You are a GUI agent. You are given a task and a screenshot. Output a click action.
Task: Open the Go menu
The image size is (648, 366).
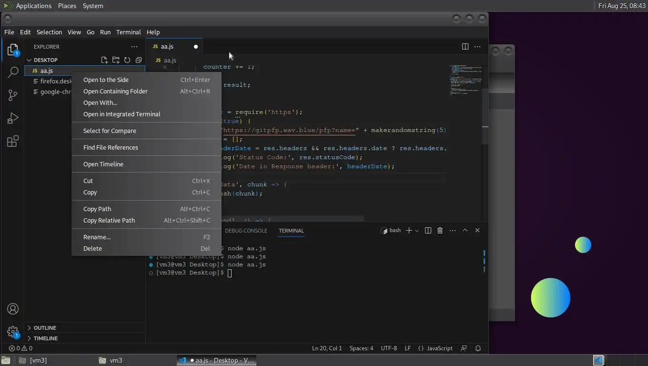[x=91, y=32]
